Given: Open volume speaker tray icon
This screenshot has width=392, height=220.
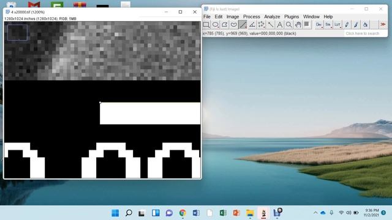Looking at the screenshot, I should point(349,213).
